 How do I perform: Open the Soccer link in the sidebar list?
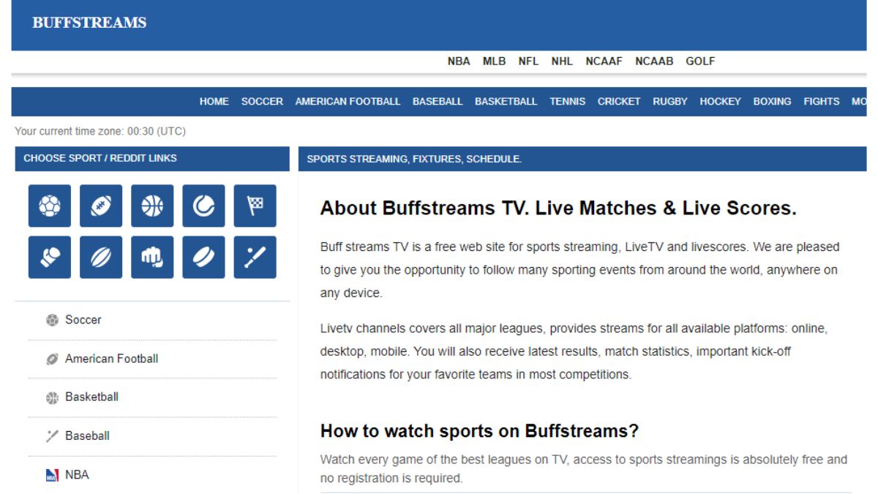pyautogui.click(x=83, y=320)
